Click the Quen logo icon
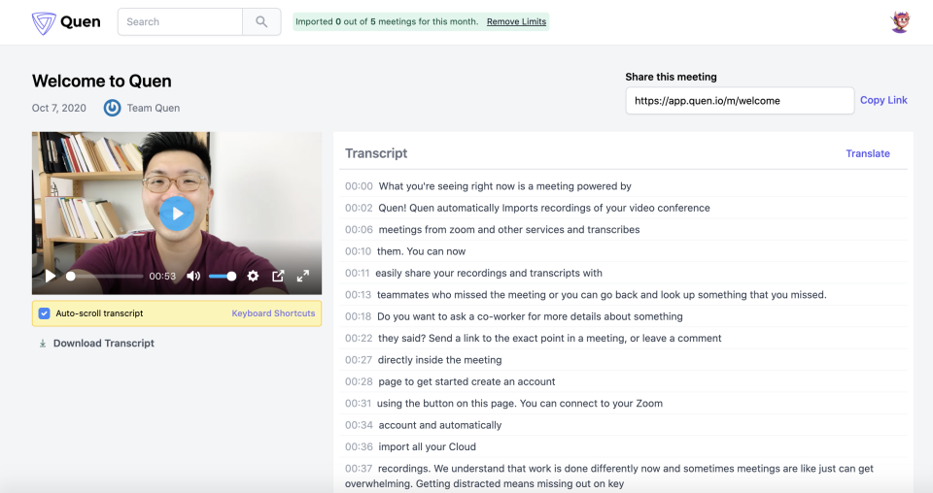The image size is (933, 493). click(x=44, y=22)
